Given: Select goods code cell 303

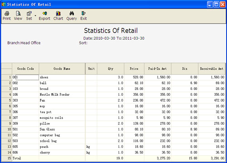Looking at the screenshot, I should (25, 100).
